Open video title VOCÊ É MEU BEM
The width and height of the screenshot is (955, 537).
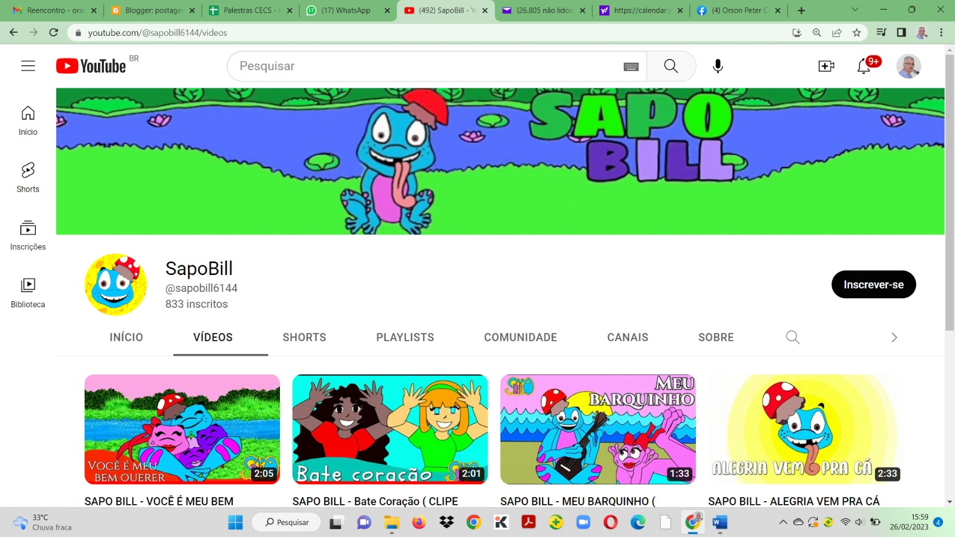click(x=159, y=501)
